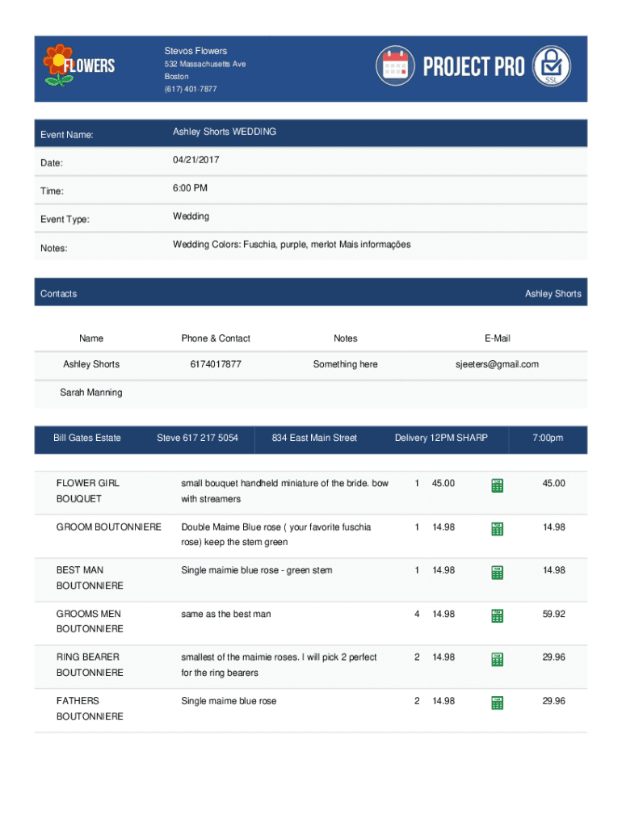This screenshot has height=827, width=622.
Task: Click Bill Gates Estate venue label
Action: coord(87,438)
